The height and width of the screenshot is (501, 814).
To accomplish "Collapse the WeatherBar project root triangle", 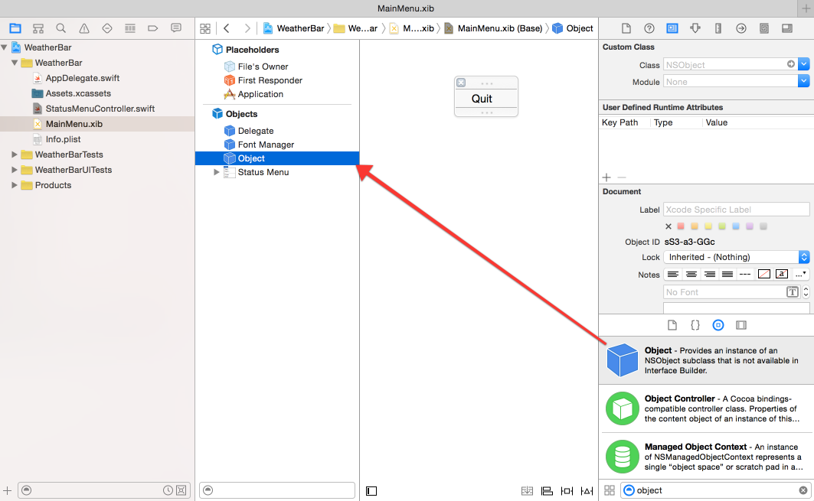I will [4, 47].
